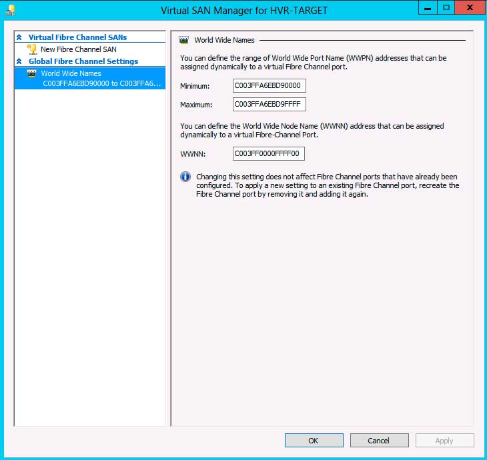Click the C003FFA6EBD90000 to C003FFA6... range text

[x=102, y=83]
